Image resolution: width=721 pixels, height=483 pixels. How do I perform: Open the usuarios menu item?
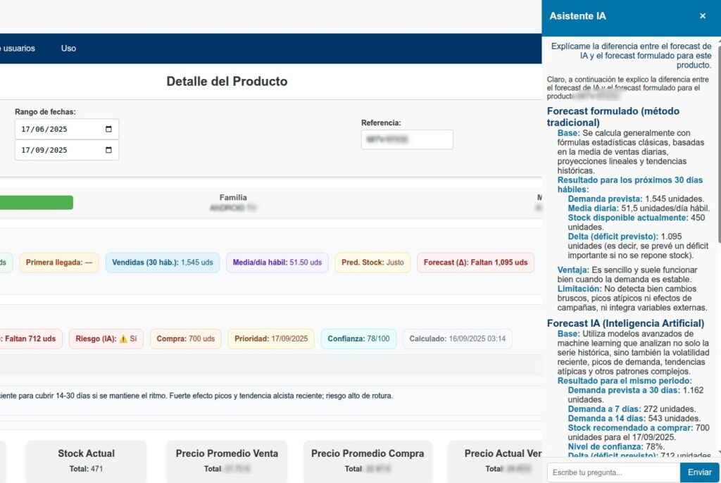click(x=19, y=49)
